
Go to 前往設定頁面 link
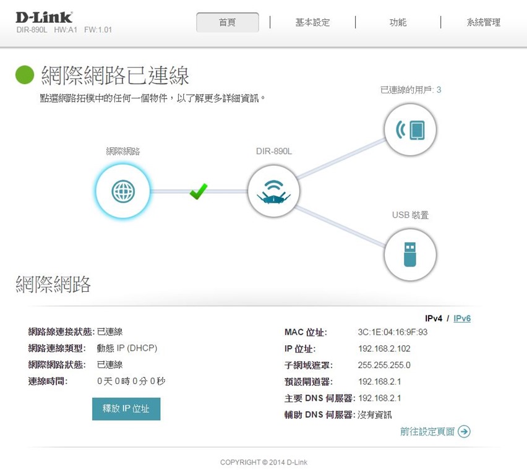click(x=427, y=431)
